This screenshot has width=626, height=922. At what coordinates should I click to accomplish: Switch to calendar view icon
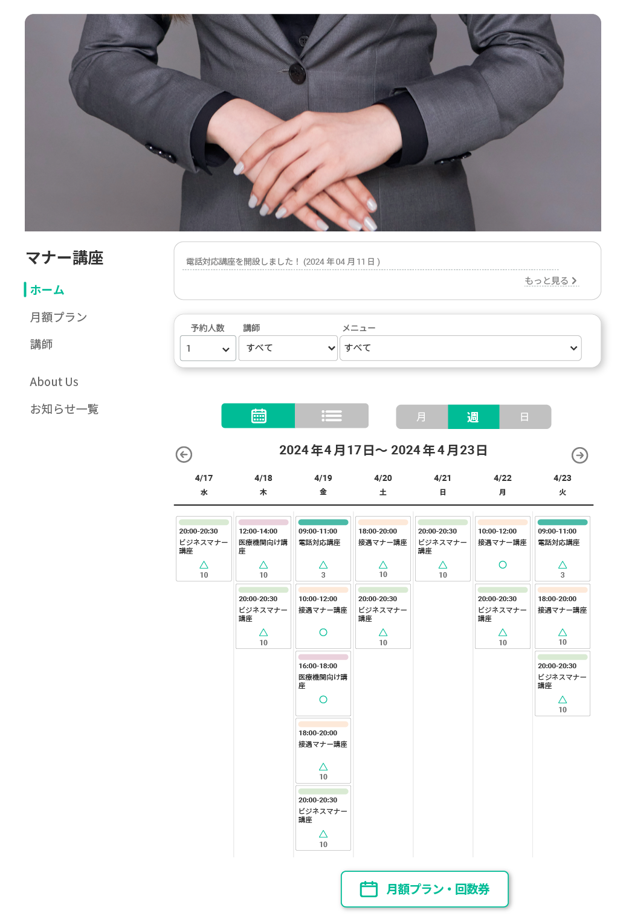(259, 416)
